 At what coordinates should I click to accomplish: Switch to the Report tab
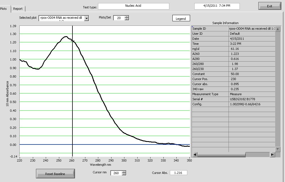tap(18, 9)
